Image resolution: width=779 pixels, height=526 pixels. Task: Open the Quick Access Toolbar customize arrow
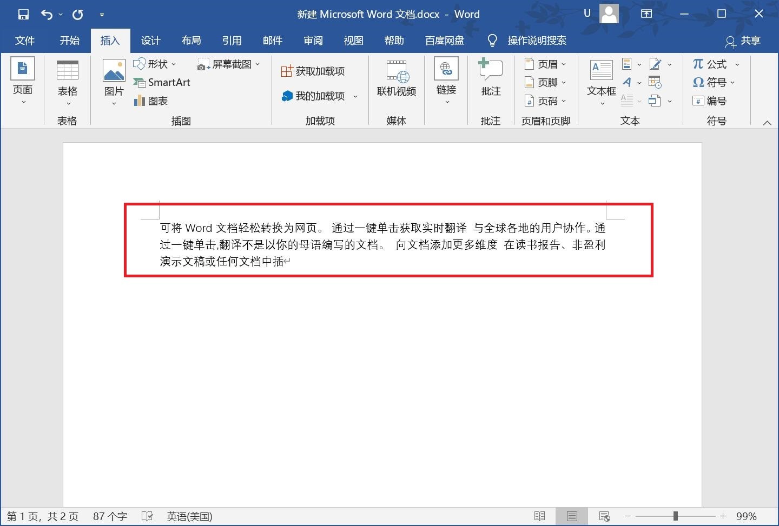pyautogui.click(x=102, y=15)
